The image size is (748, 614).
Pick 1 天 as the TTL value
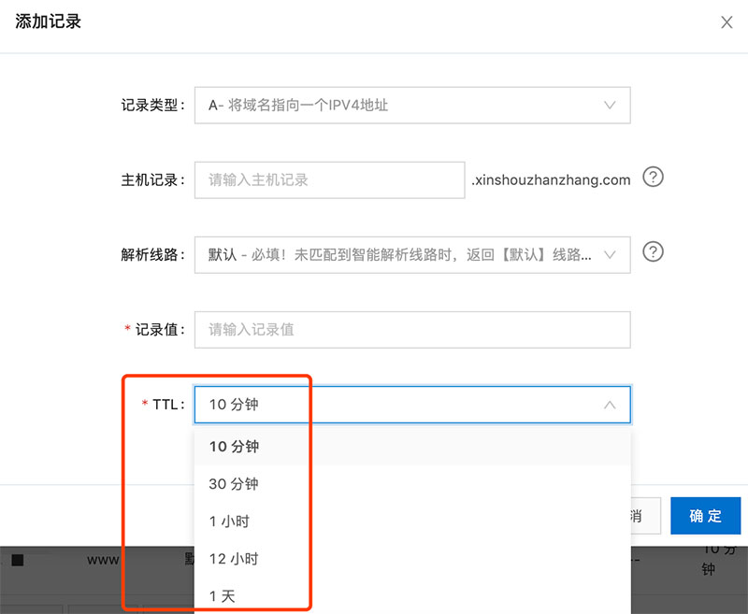[x=223, y=595]
